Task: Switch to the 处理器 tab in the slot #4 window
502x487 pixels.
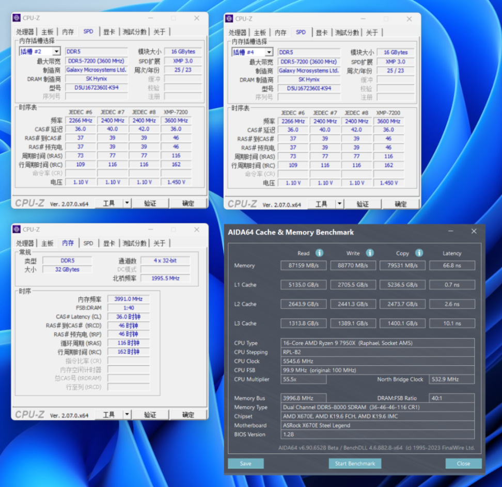Action: 238,33
